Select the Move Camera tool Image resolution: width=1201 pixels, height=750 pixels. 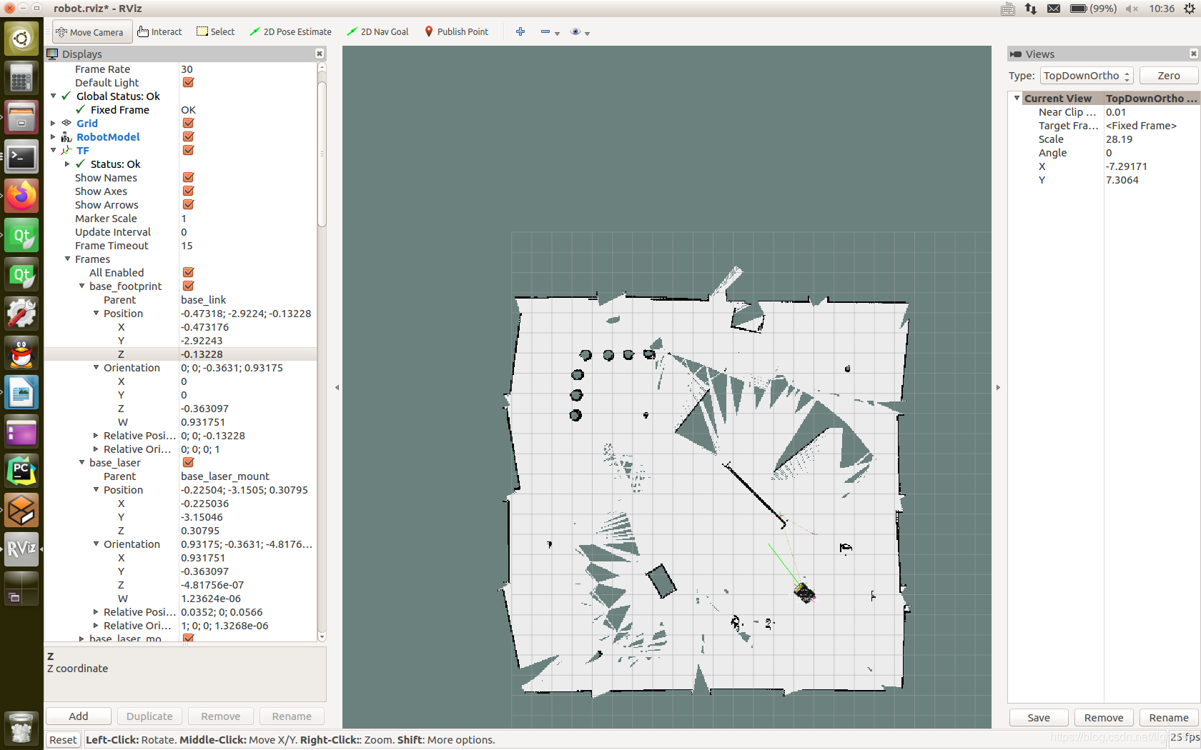[91, 32]
